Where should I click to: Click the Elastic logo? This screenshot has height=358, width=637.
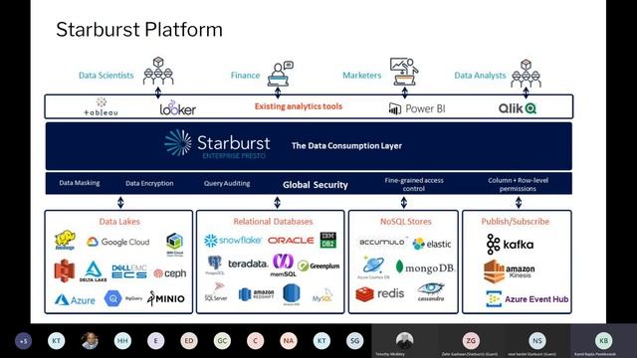click(x=431, y=244)
